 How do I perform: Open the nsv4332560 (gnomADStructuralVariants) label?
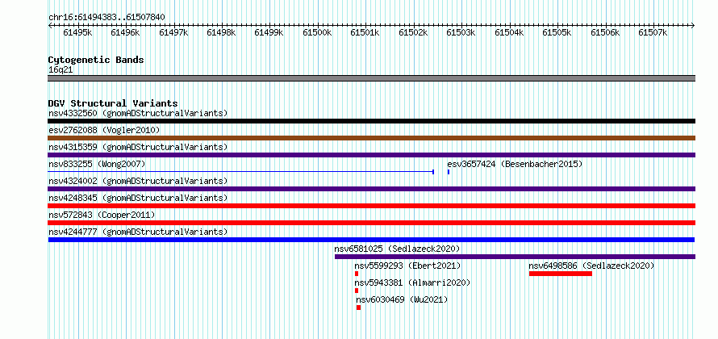138,113
